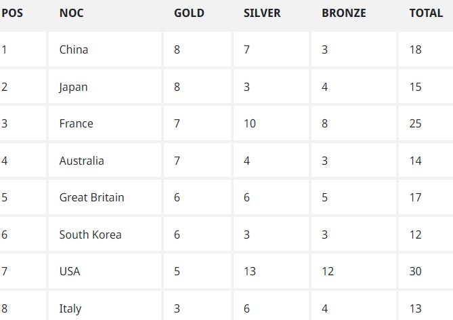Click the BRONZE column header
The width and height of the screenshot is (453, 320).
(344, 13)
